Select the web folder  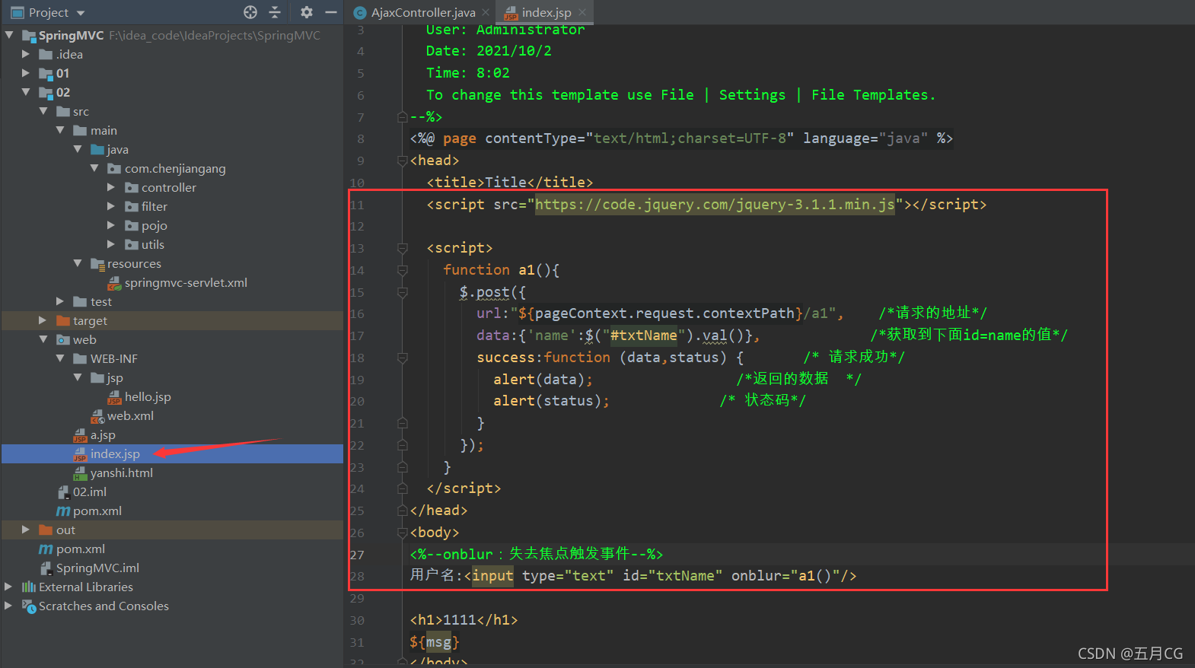84,339
